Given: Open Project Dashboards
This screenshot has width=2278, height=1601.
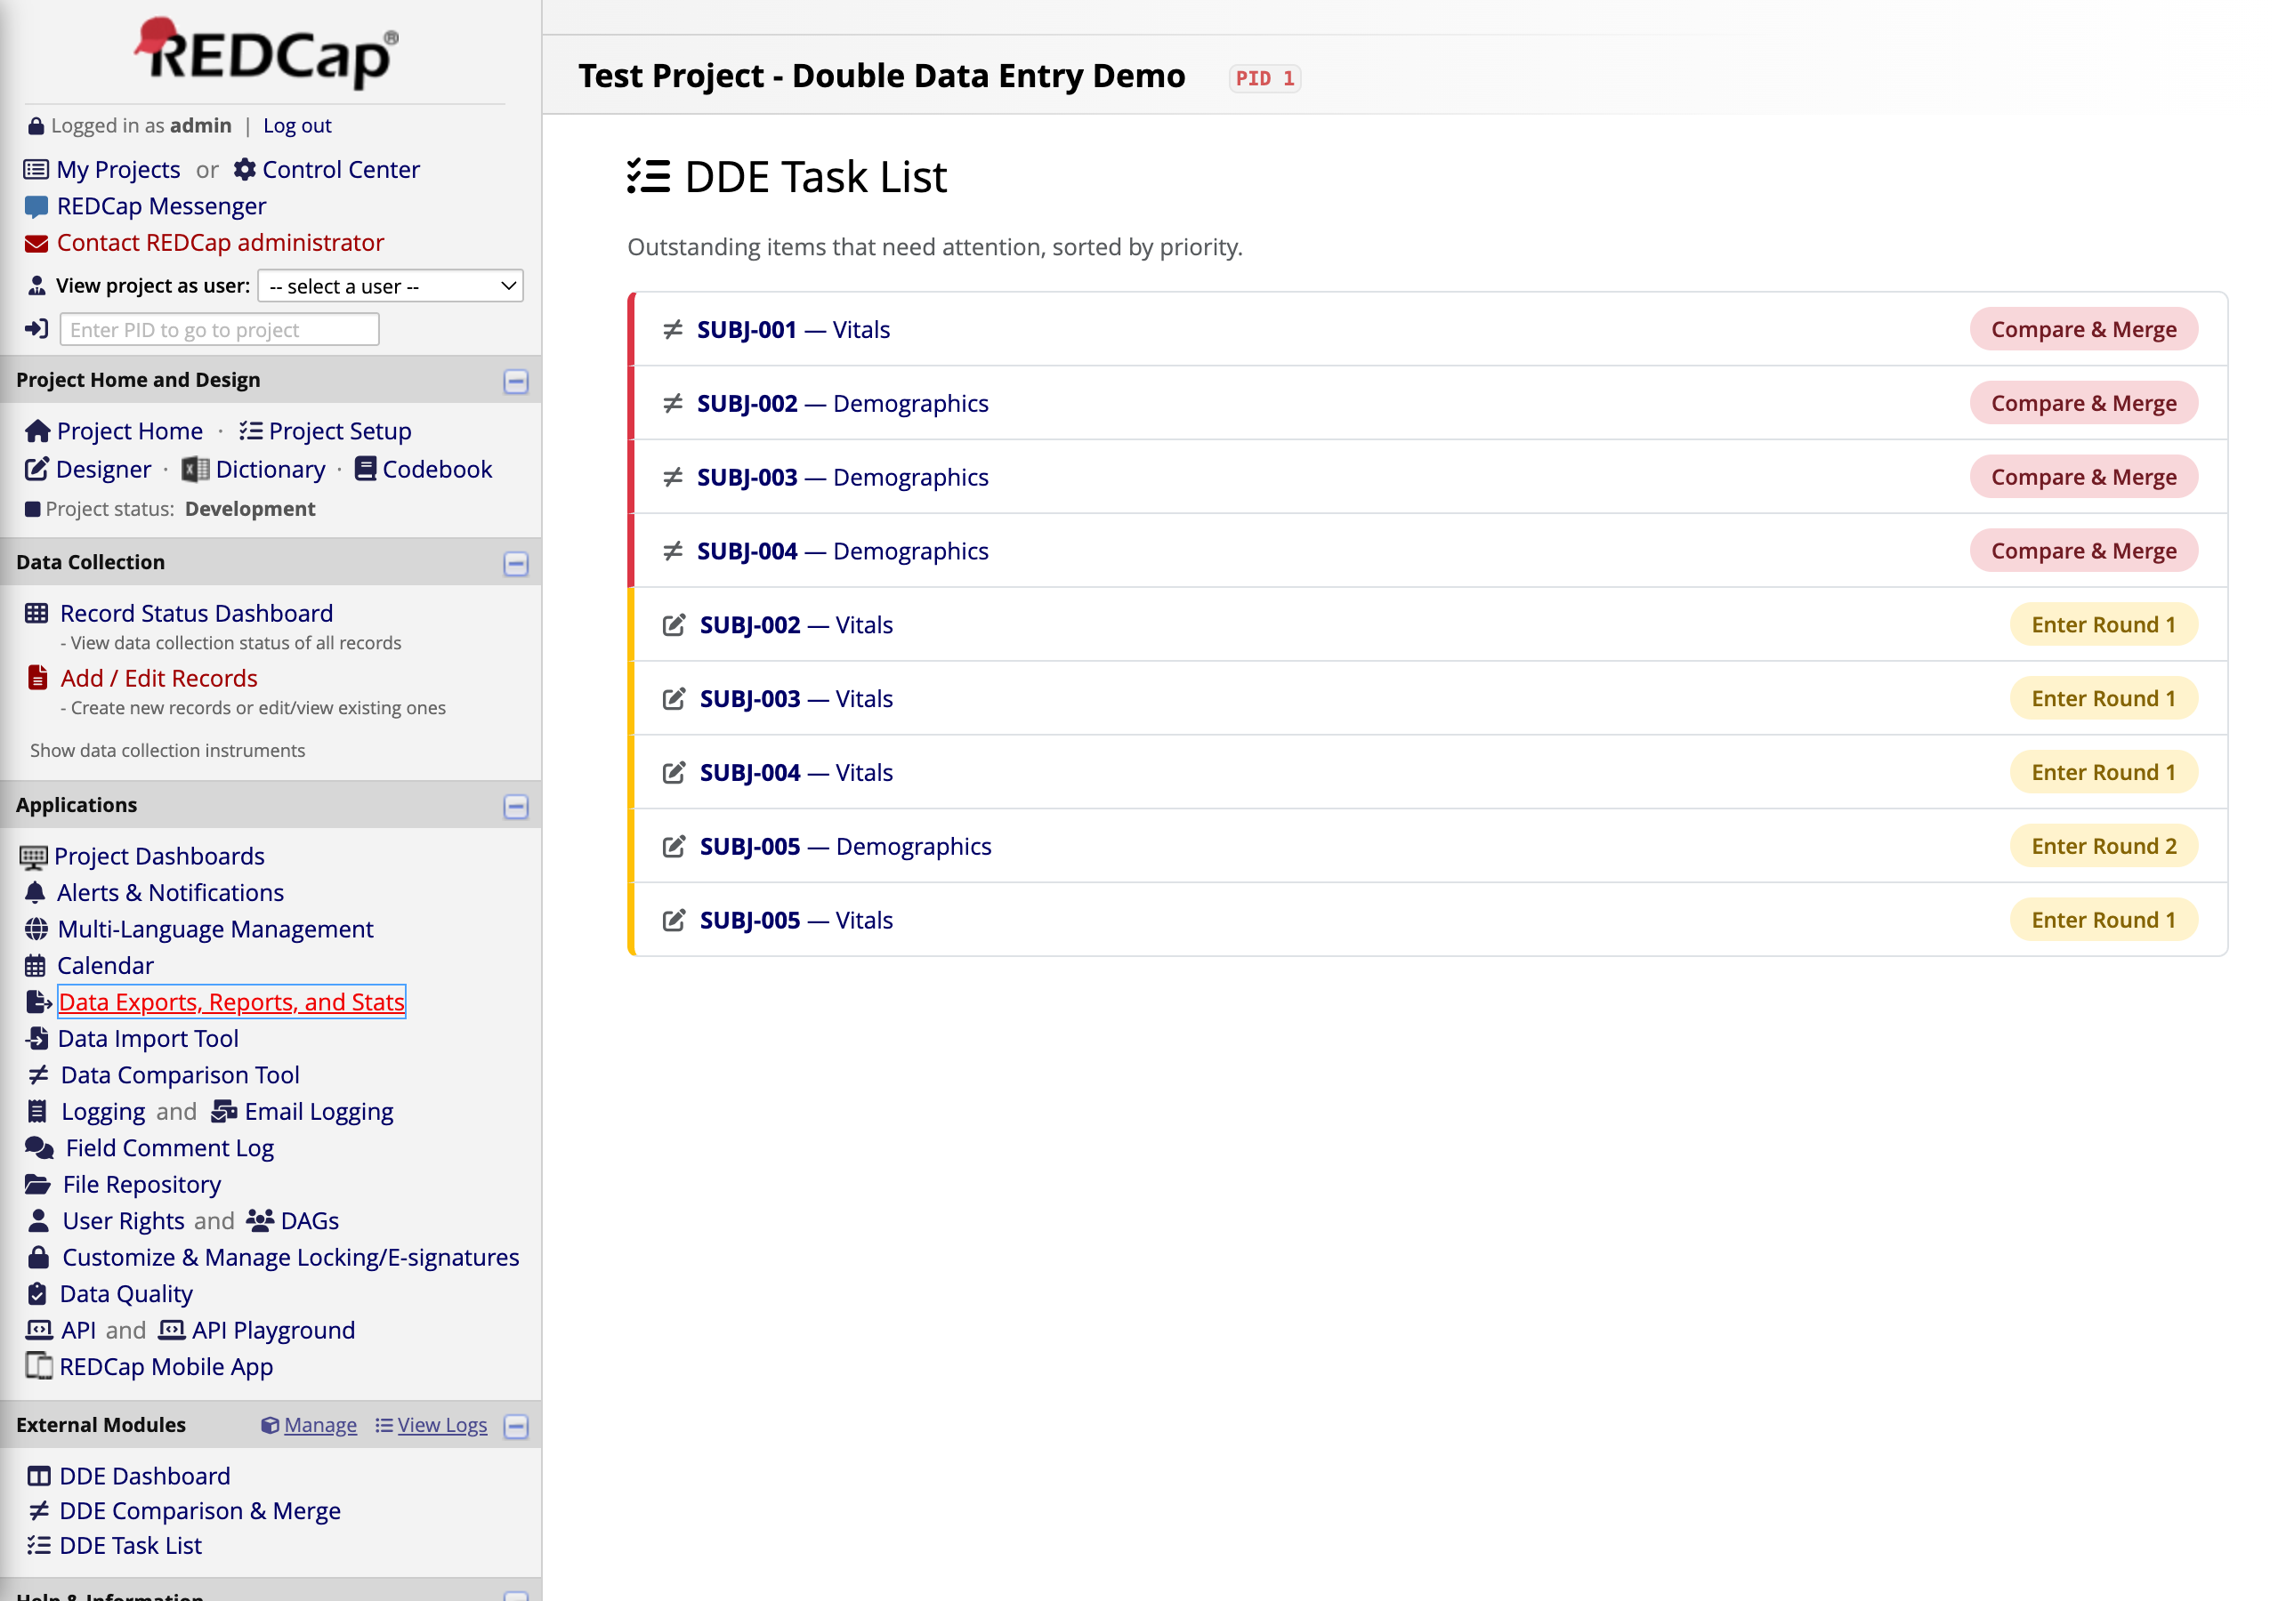Looking at the screenshot, I should pos(160,856).
